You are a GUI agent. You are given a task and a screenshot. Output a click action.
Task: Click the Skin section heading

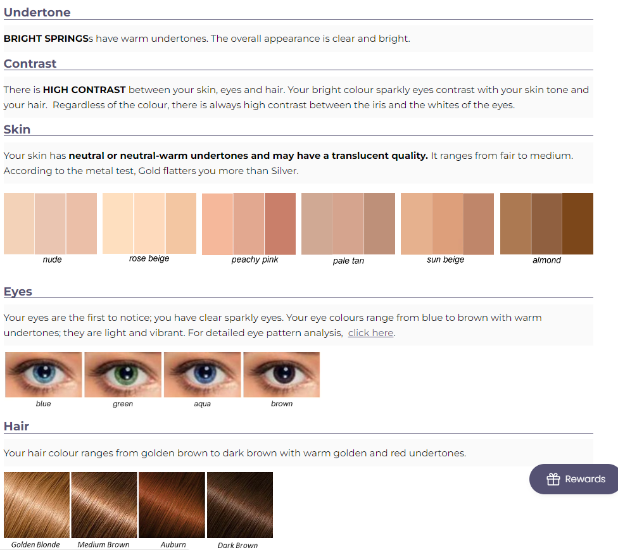tap(17, 130)
